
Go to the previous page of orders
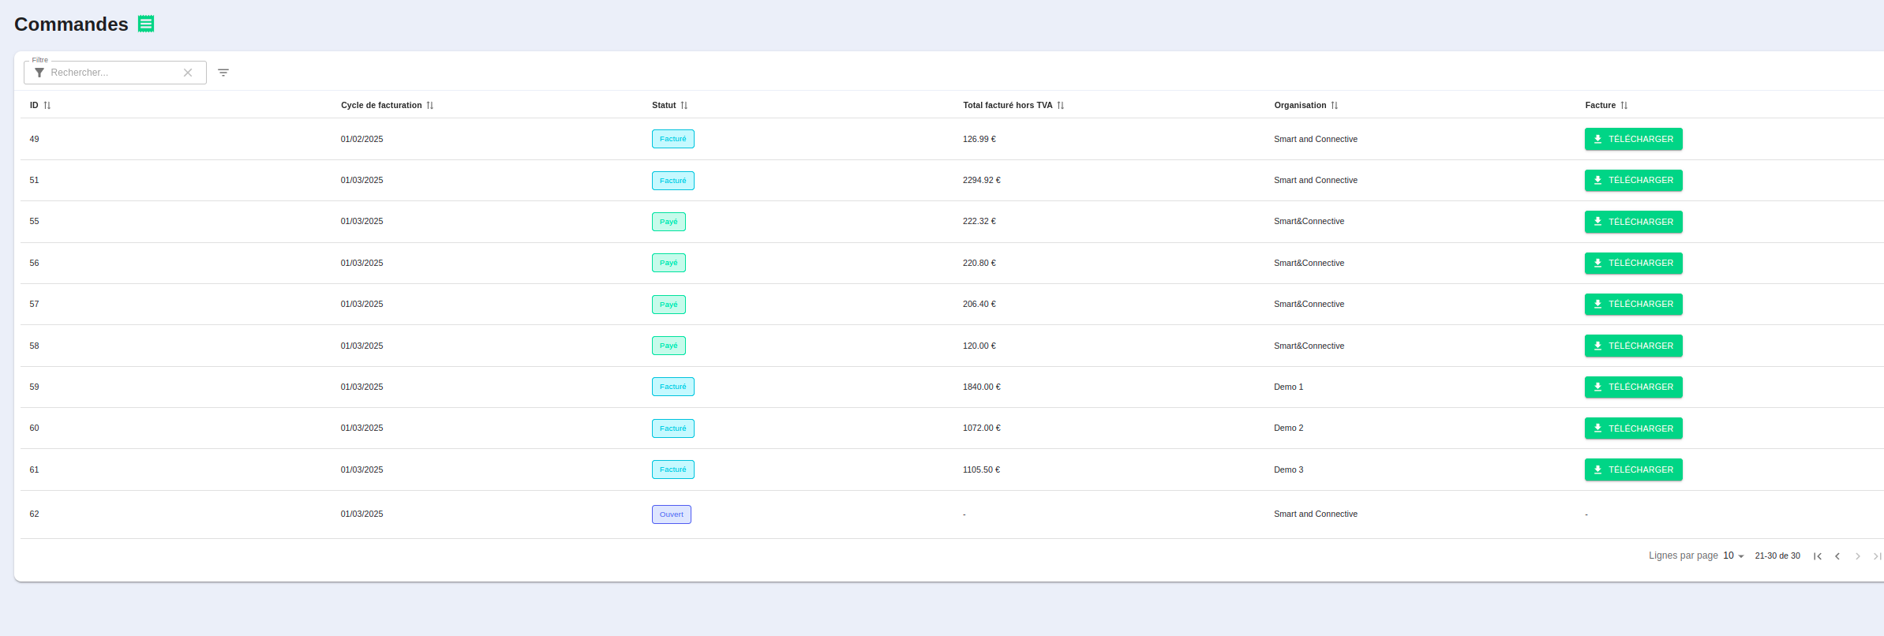pyautogui.click(x=1837, y=556)
